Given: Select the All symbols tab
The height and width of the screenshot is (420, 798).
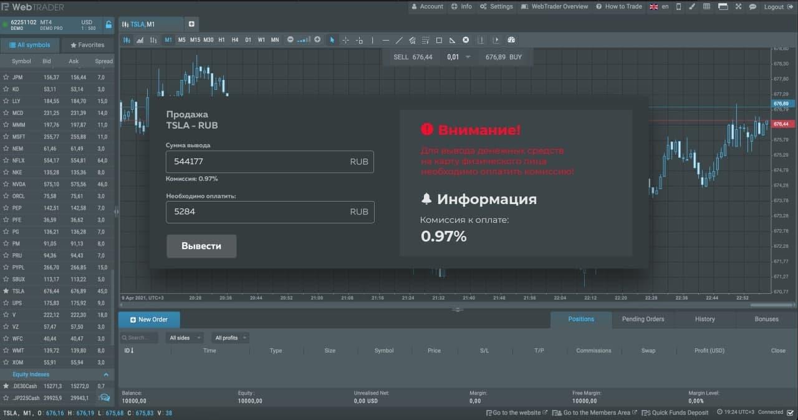Looking at the screenshot, I should (29, 45).
